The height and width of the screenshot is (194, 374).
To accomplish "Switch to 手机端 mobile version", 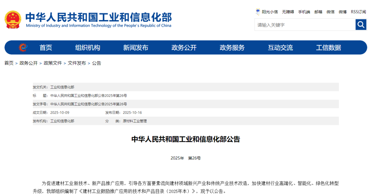I will (x=304, y=12).
